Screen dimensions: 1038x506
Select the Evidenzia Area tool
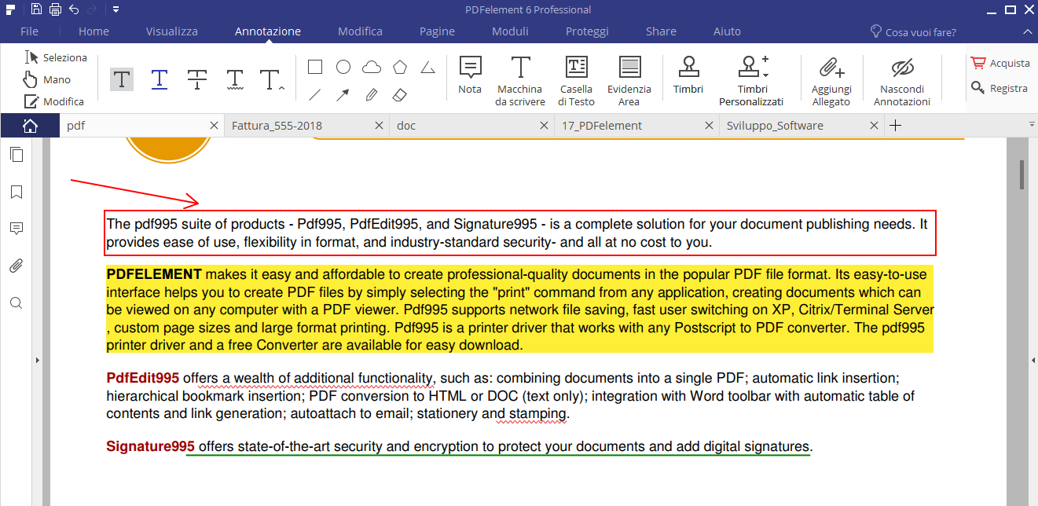[629, 80]
